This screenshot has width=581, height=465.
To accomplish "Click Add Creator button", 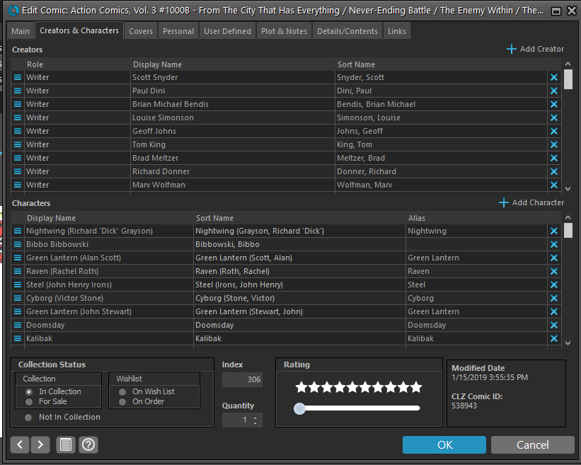I will pyautogui.click(x=535, y=49).
